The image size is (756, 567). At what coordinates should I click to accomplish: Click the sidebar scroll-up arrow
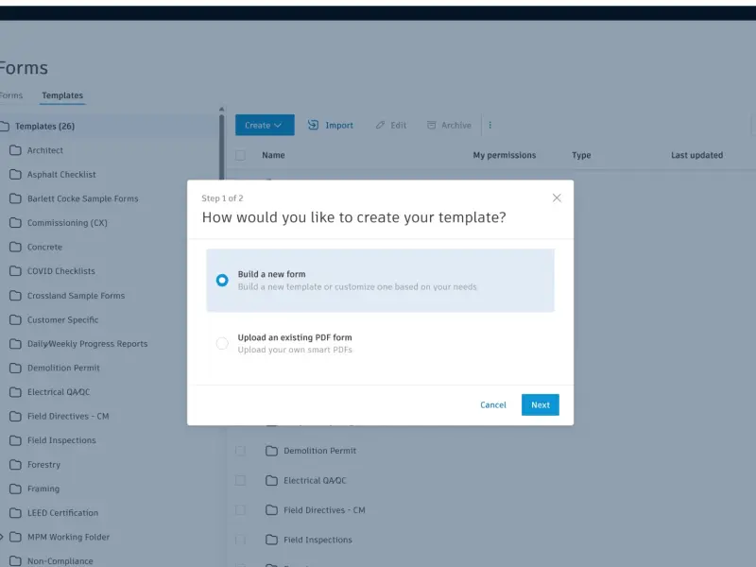(221, 110)
